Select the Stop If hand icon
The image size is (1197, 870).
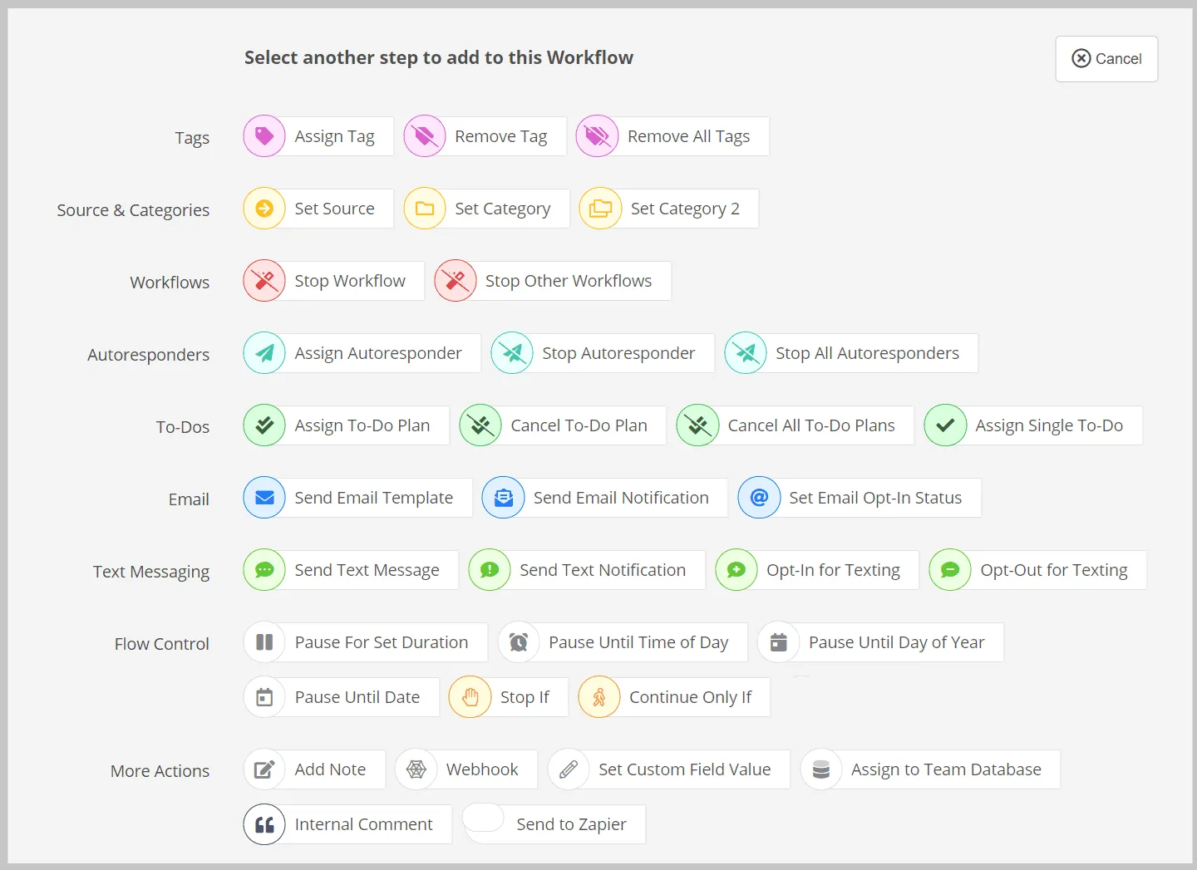[470, 697]
